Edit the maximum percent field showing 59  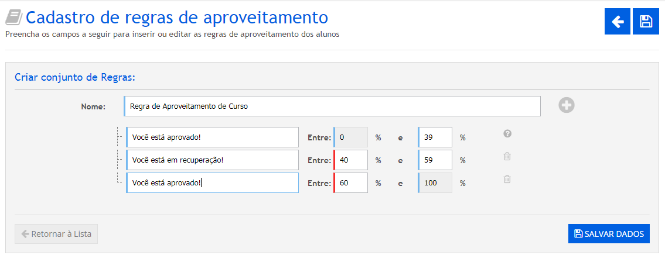(435, 160)
